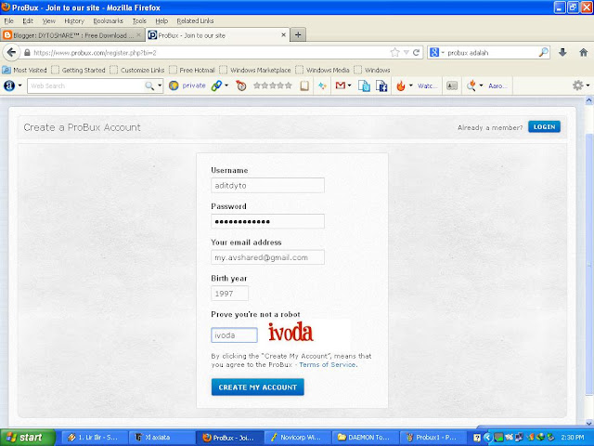Open toolbar settings gear icon
The width and height of the screenshot is (594, 446).
[577, 85]
